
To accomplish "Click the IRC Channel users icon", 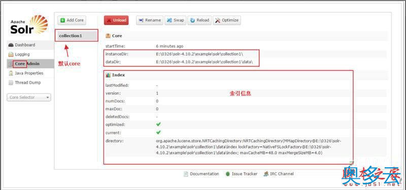I will click(x=265, y=174).
